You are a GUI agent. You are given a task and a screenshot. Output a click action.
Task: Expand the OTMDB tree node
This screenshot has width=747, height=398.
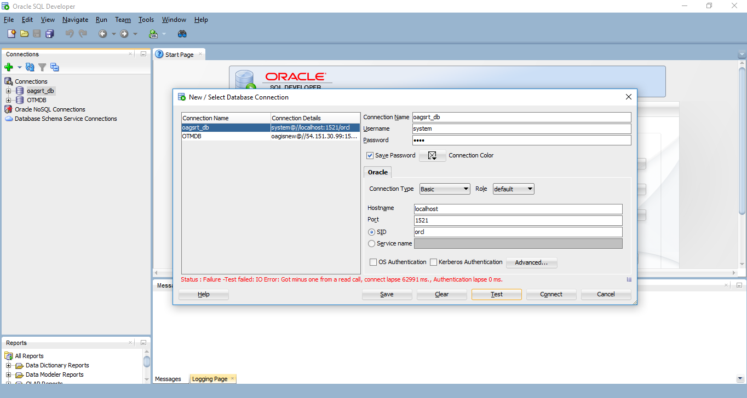pos(8,100)
